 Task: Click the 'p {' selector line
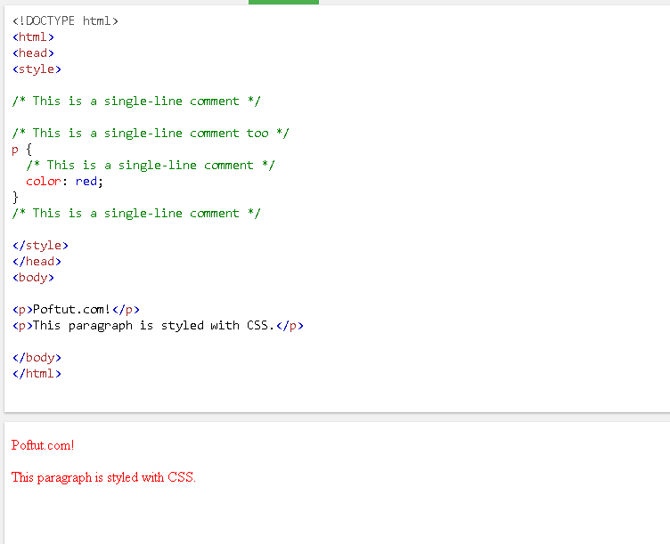tap(21, 150)
